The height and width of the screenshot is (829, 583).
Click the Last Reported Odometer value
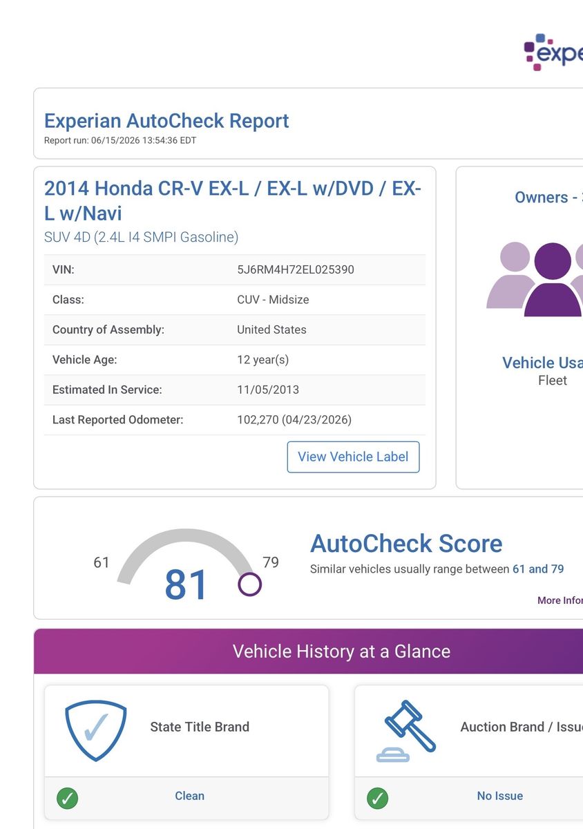pos(294,419)
